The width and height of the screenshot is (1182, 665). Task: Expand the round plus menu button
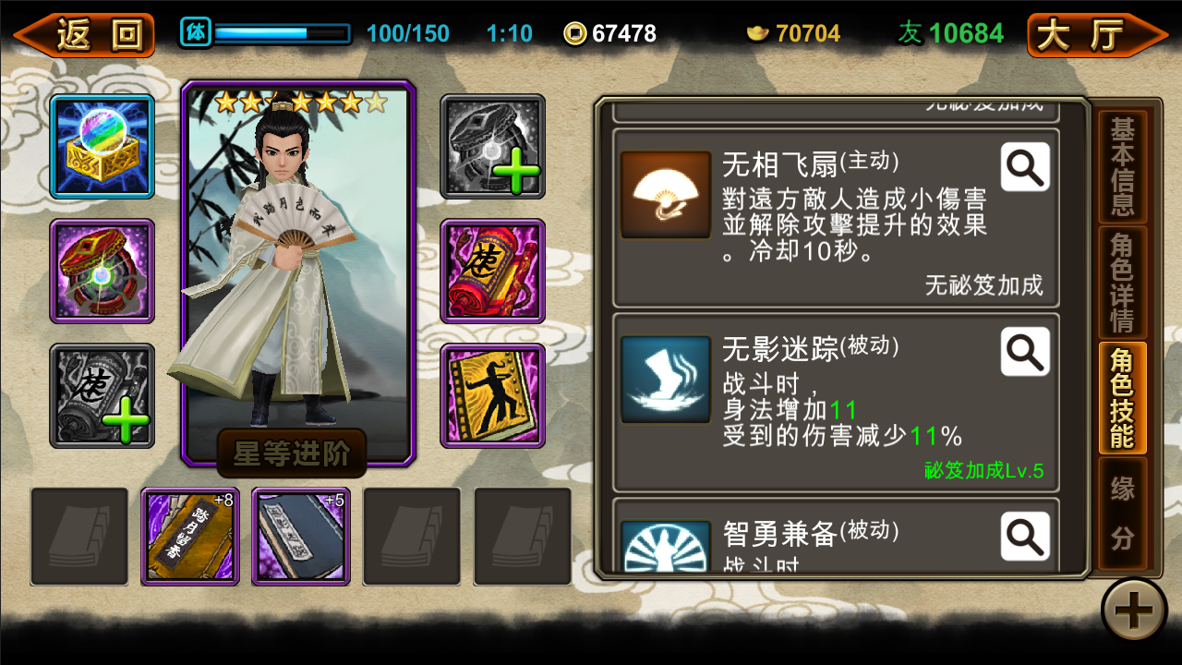click(x=1134, y=610)
